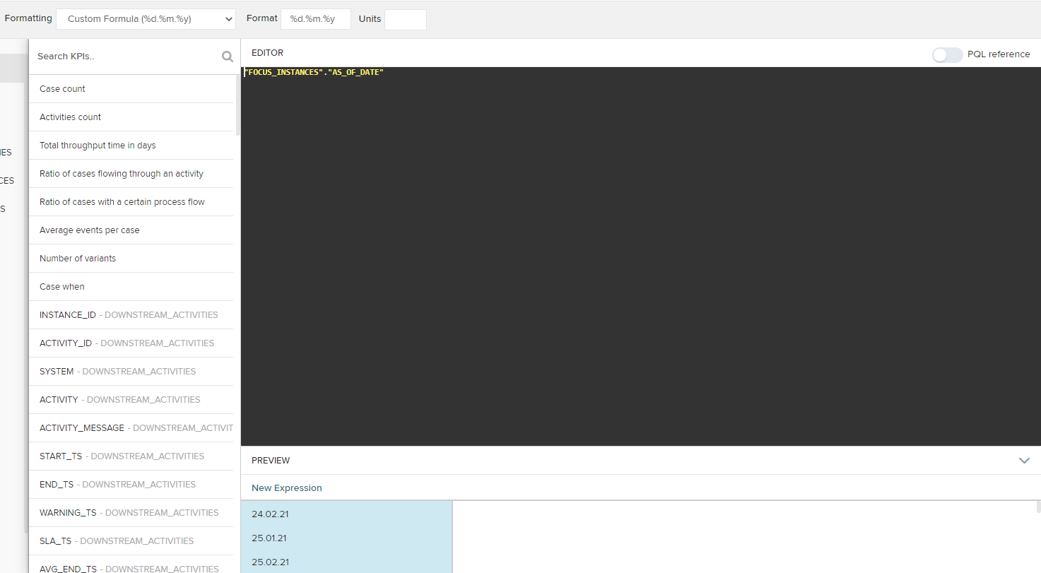Click the Units input field

(x=405, y=19)
